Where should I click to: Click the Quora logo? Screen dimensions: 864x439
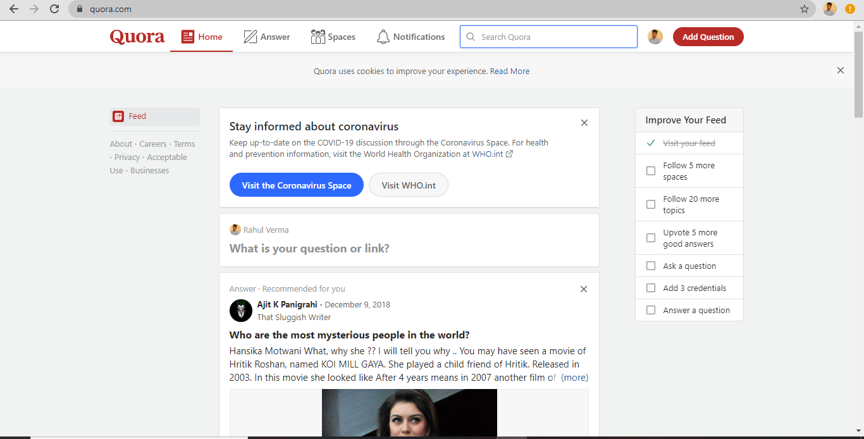click(x=137, y=37)
